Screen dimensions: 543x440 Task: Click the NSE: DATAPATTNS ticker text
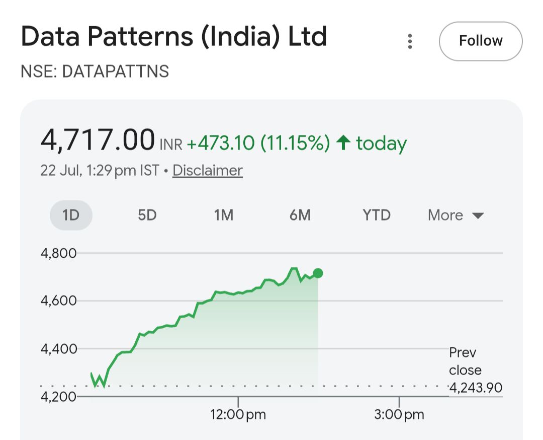(x=95, y=71)
